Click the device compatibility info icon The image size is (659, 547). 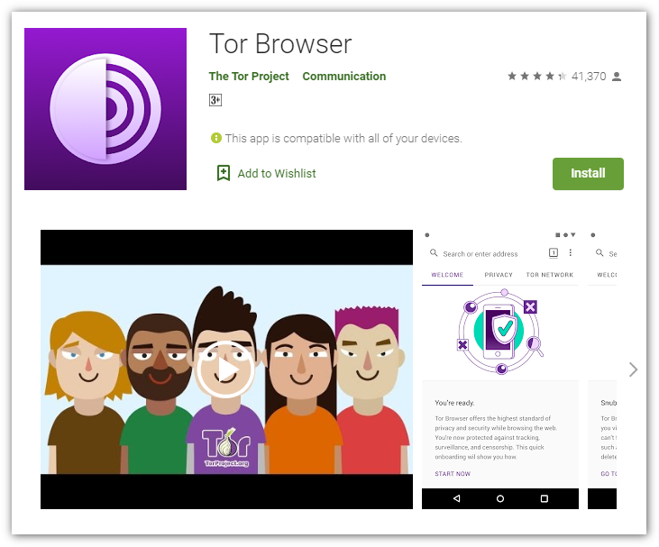click(216, 138)
